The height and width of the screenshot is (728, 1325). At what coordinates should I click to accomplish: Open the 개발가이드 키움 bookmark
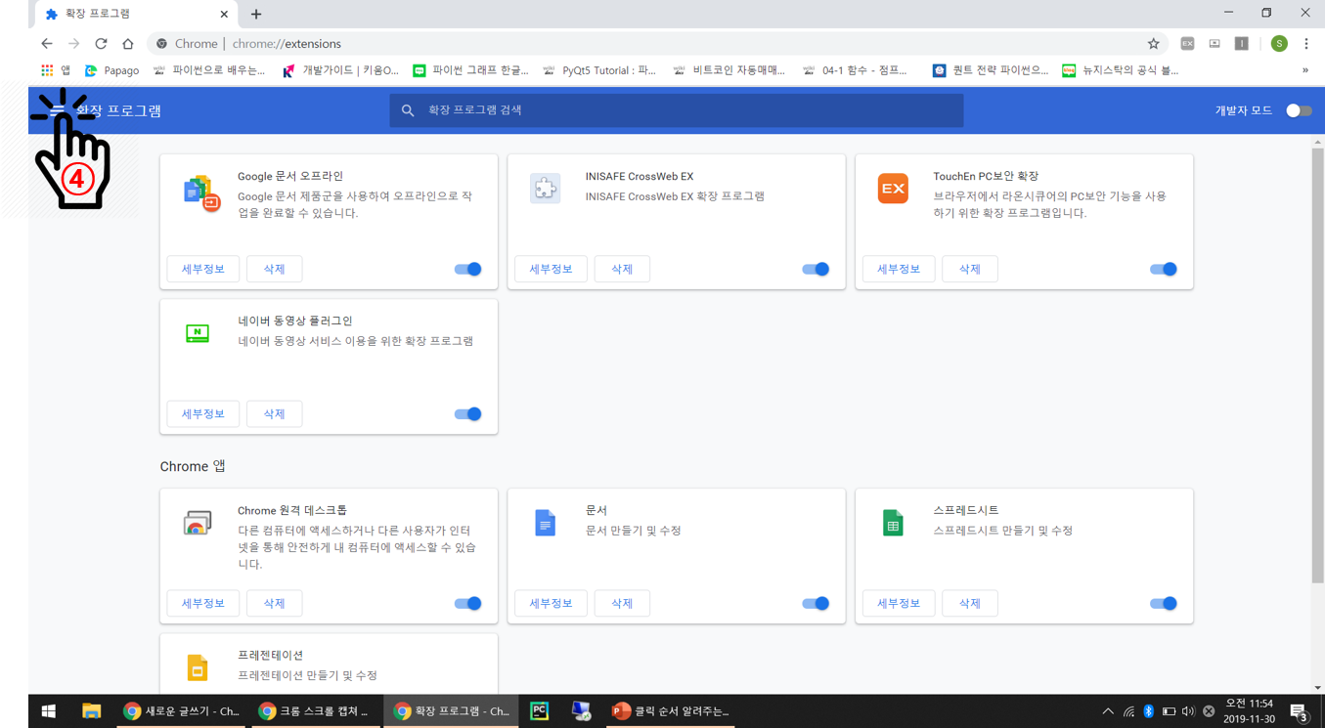[340, 70]
